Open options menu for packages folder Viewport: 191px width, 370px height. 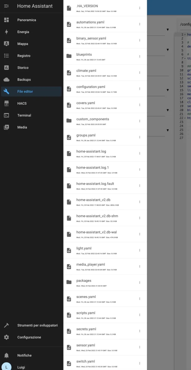click(140, 282)
